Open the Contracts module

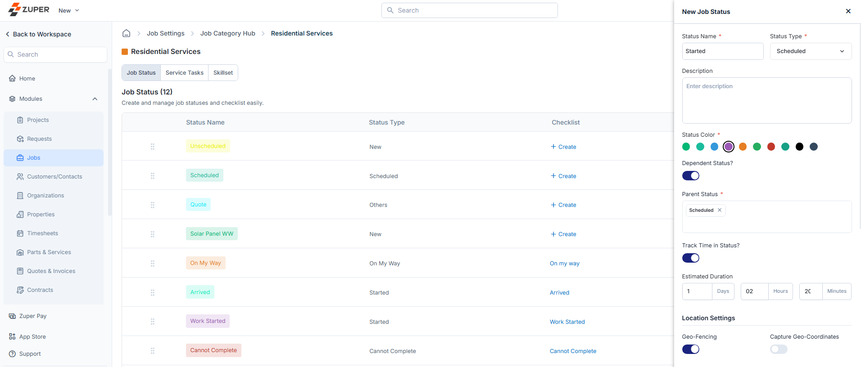click(54, 290)
